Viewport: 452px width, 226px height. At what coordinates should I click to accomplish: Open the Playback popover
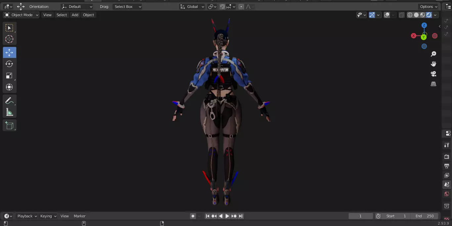pos(27,216)
